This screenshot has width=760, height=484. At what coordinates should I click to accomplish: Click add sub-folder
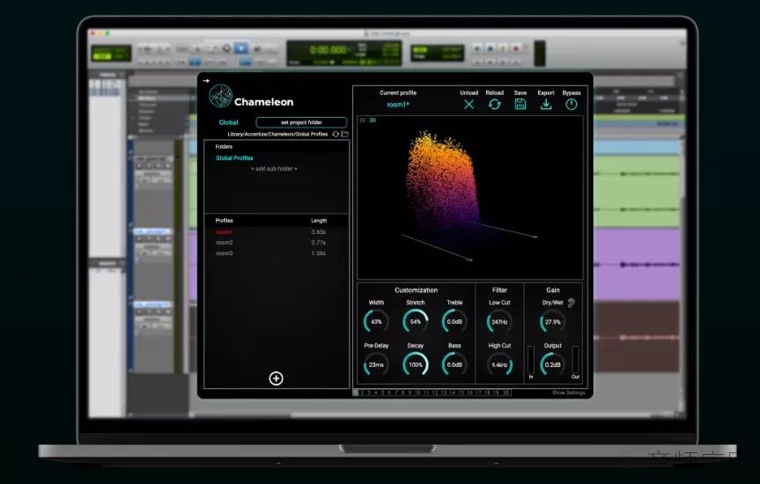(275, 169)
